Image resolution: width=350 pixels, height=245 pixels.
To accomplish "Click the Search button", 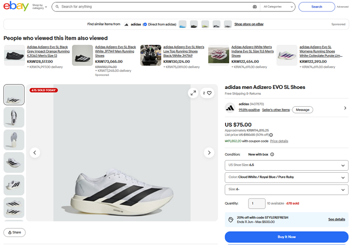I will 316,6.
